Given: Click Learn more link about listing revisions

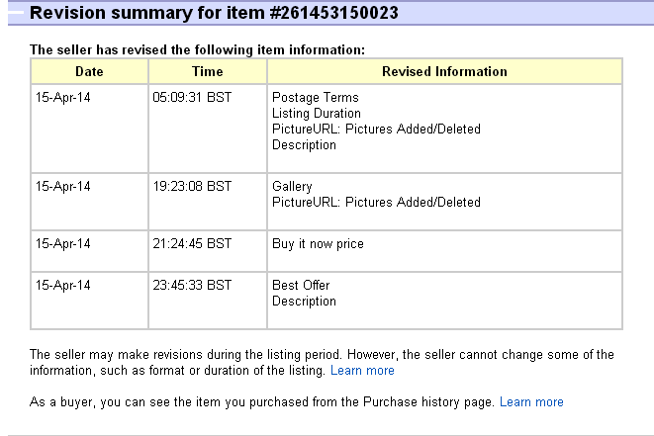Looking at the screenshot, I should click(362, 371).
